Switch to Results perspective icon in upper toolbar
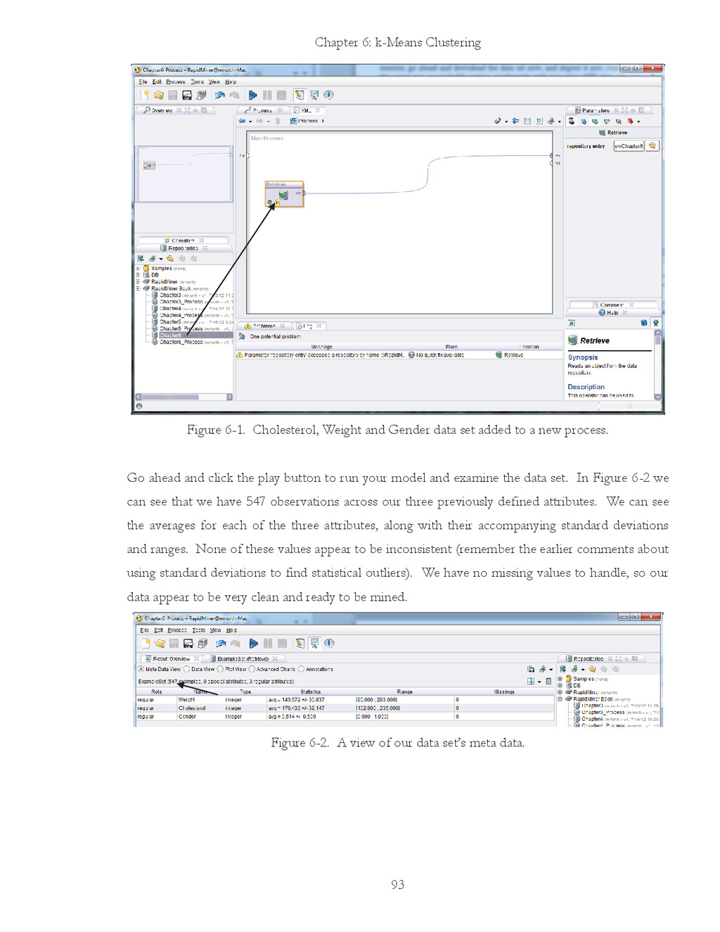Viewport: 720px width, 932px height. (314, 95)
